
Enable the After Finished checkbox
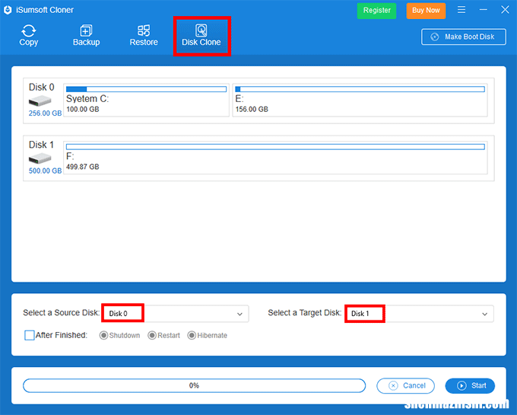tap(30, 335)
